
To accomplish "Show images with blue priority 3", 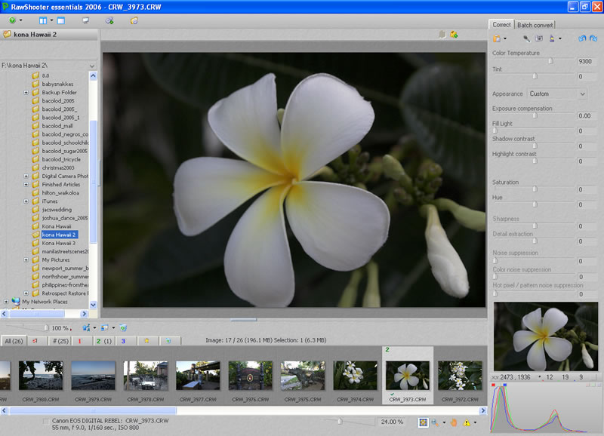I will [123, 341].
